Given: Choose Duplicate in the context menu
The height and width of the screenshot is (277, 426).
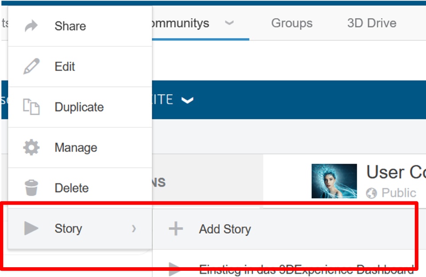Looking at the screenshot, I should pyautogui.click(x=79, y=107).
